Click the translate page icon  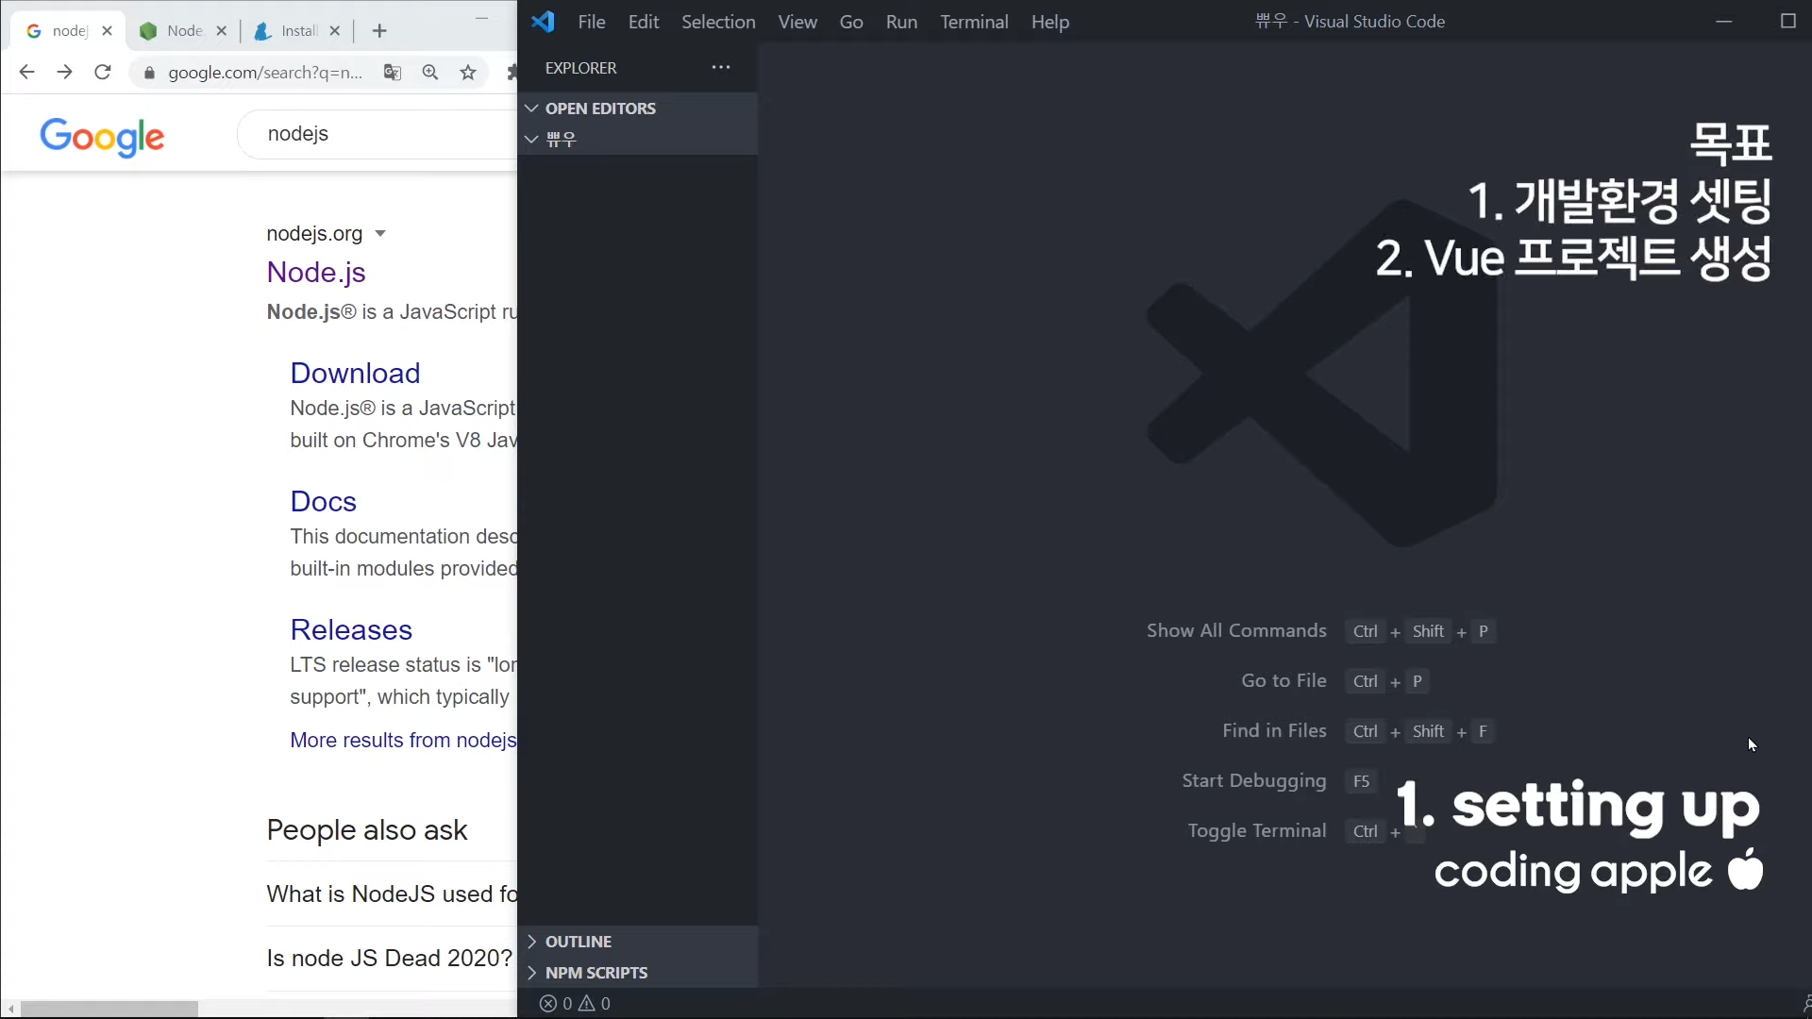[393, 73]
